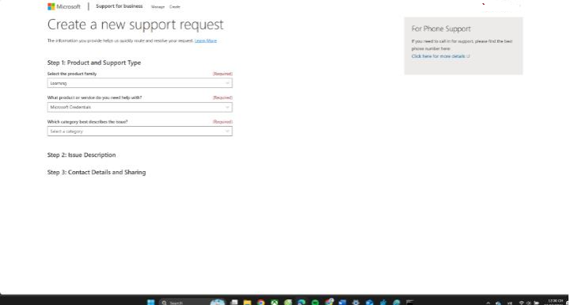Screen dimensions: 570x305
Task: Open the Create menu item
Action: point(174,6)
